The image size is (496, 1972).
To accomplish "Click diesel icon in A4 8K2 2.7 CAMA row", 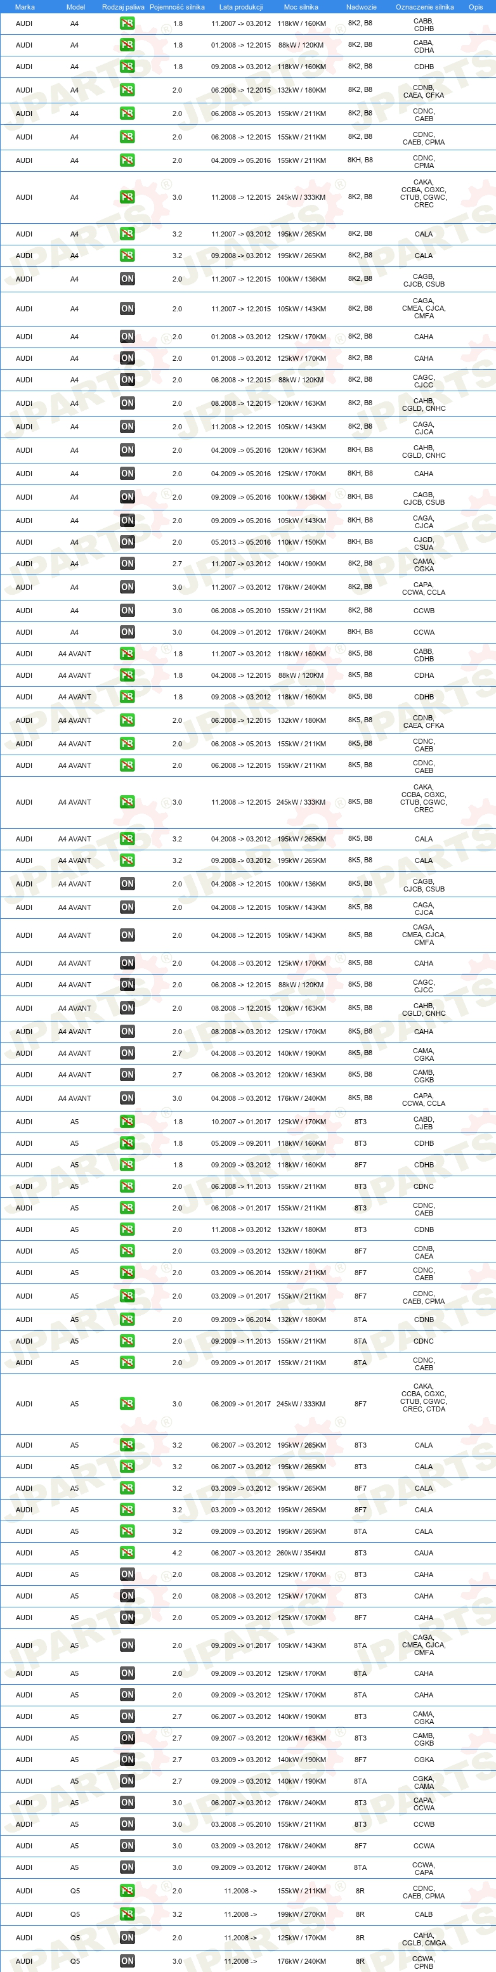I will [127, 564].
